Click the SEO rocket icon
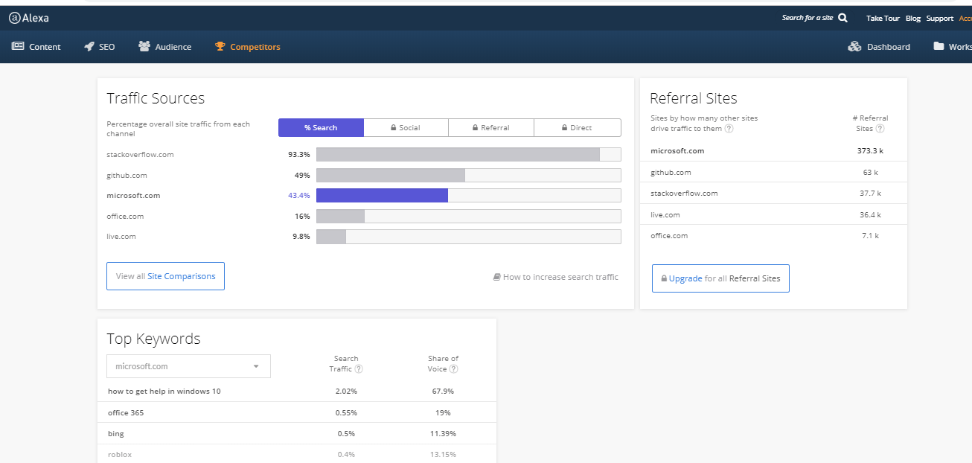Viewport: 972px width, 463px height. [89, 46]
